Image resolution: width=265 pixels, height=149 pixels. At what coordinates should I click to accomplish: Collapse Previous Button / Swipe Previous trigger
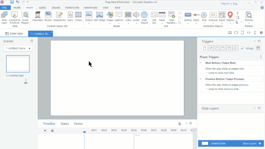point(201,79)
